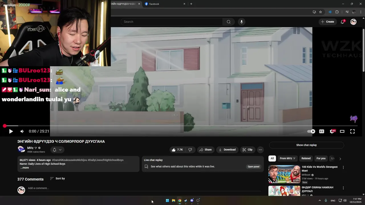Open the live chat replay panel
Image resolution: width=365 pixels, height=205 pixels.
click(x=254, y=167)
